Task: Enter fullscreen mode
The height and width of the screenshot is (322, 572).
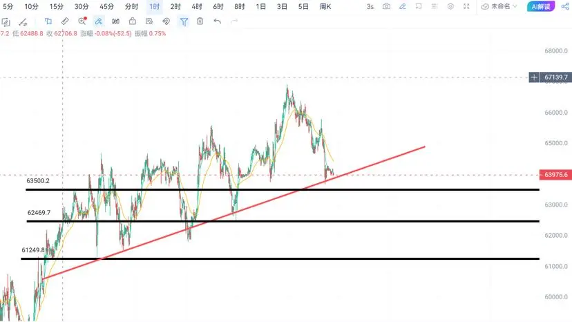Action: pyautogui.click(x=466, y=6)
